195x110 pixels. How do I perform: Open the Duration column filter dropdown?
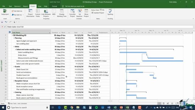pos(60,33)
